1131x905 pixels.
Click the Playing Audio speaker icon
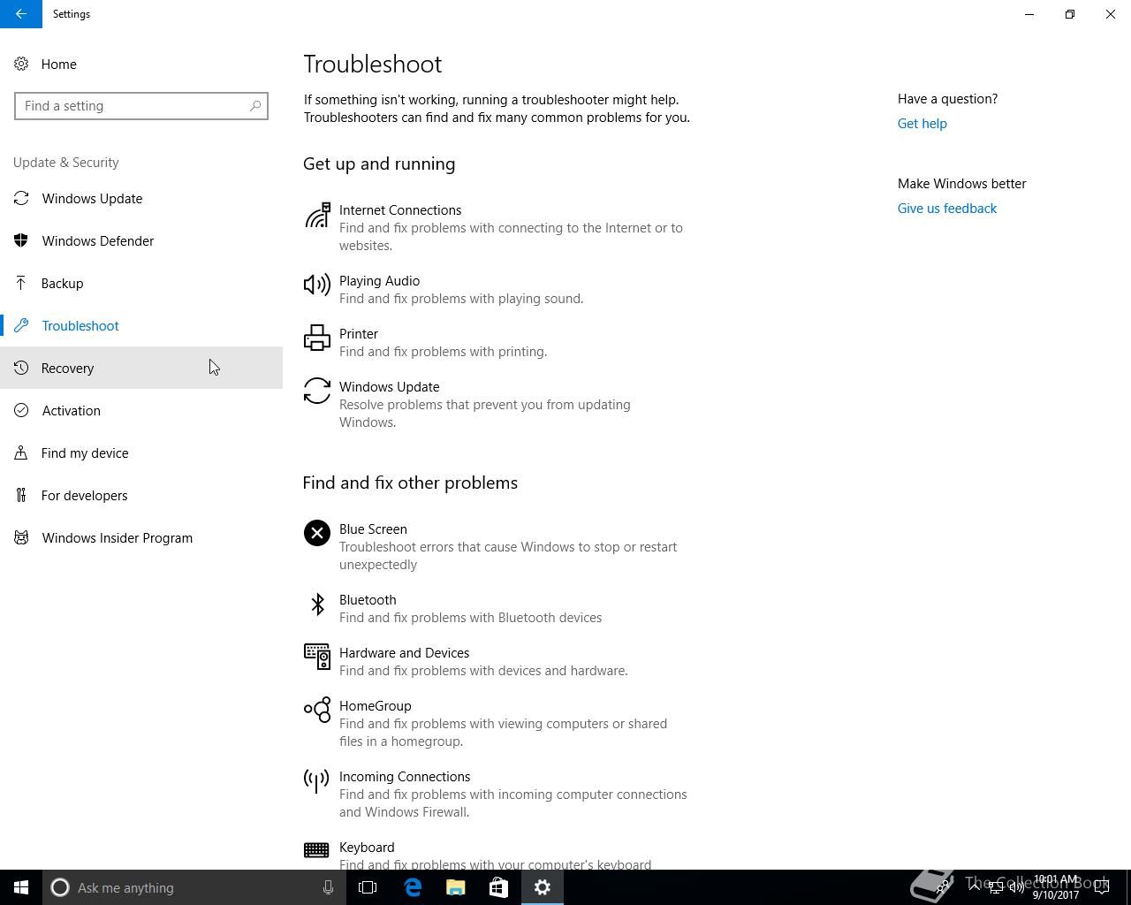(x=317, y=285)
